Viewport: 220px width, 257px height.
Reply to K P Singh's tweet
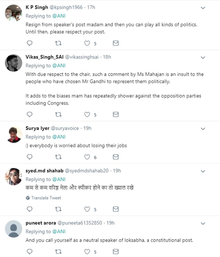tap(30, 43)
